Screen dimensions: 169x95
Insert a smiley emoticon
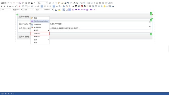coord(104,6)
